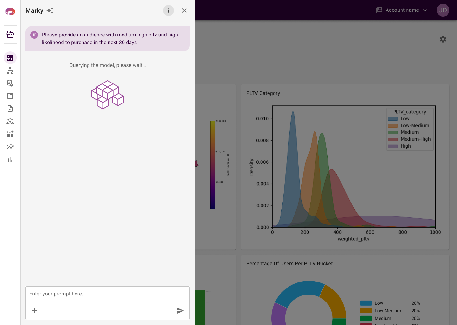Click the plus attachment icon in prompt box
Screen dimensions: 457x325
pyautogui.click(x=35, y=311)
